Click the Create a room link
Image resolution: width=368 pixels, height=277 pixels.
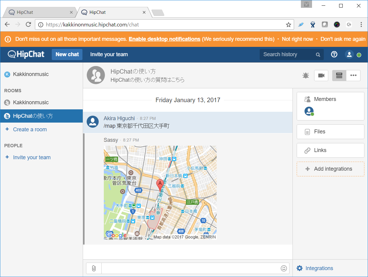point(30,129)
